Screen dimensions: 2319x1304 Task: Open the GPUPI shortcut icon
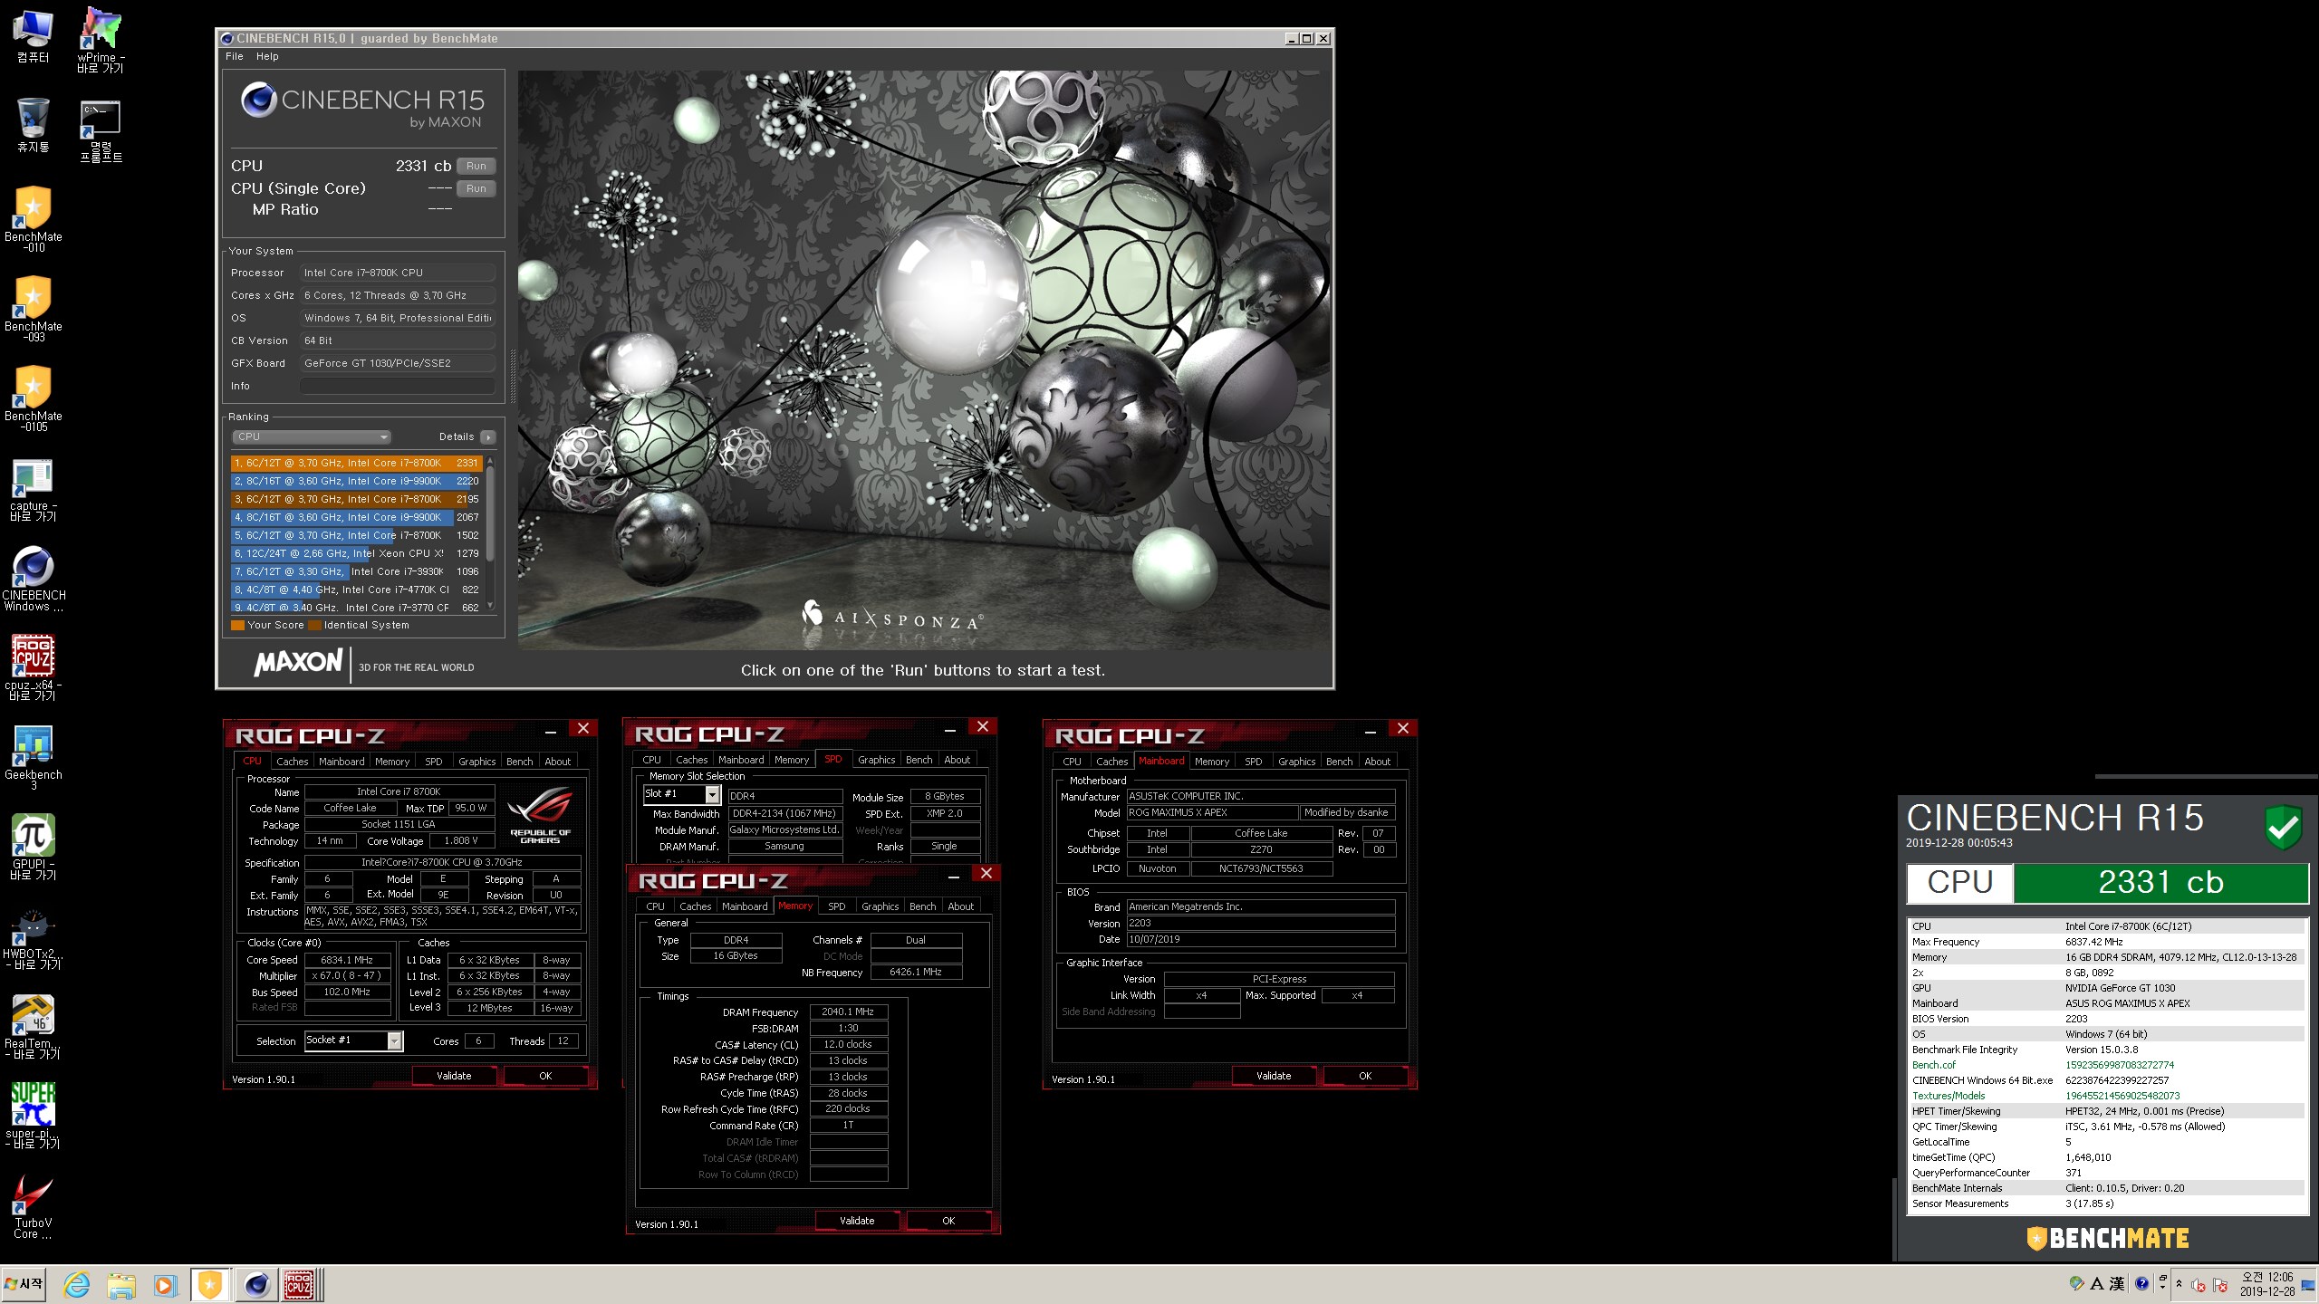[x=33, y=847]
